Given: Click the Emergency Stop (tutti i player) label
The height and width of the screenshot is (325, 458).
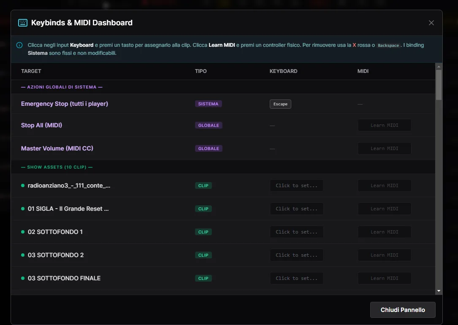Looking at the screenshot, I should coord(65,104).
